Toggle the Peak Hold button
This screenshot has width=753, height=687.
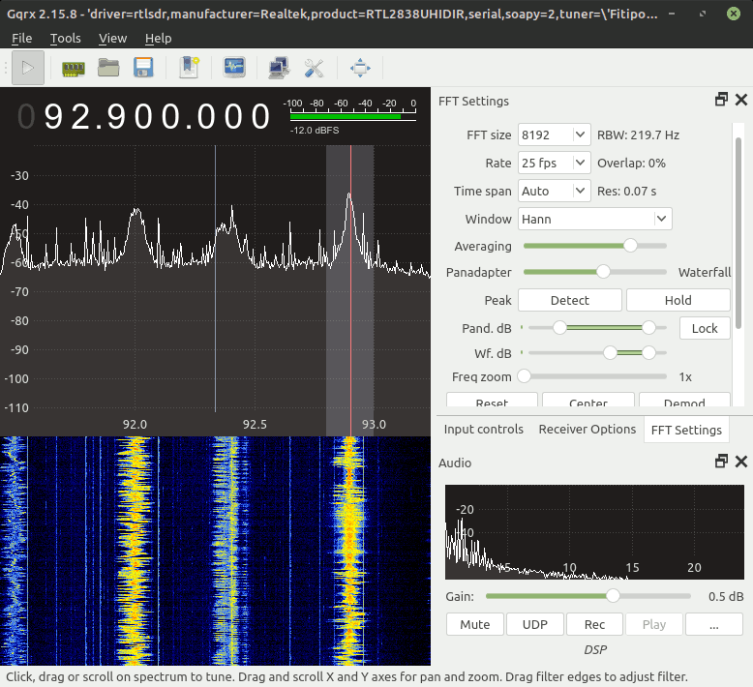click(678, 301)
